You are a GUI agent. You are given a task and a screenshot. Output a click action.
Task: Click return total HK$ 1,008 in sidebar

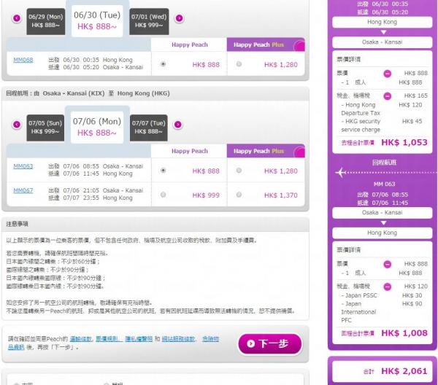coord(404,333)
